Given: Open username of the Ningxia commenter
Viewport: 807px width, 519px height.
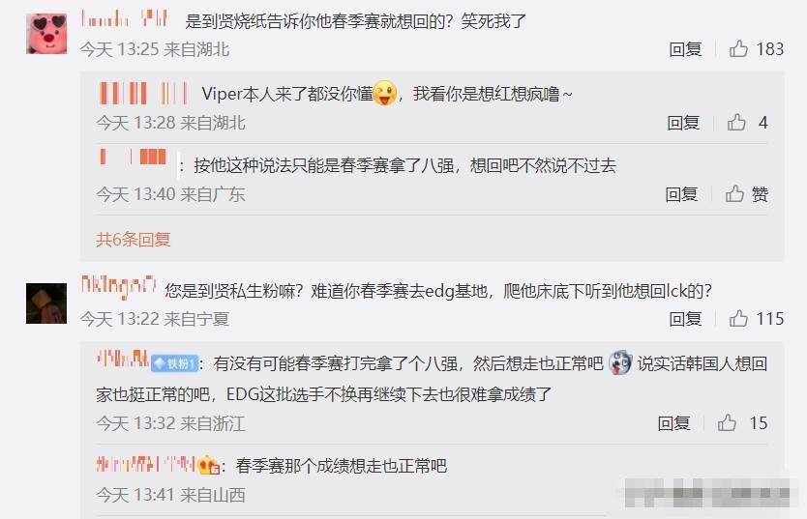Looking at the screenshot, I should [x=118, y=287].
